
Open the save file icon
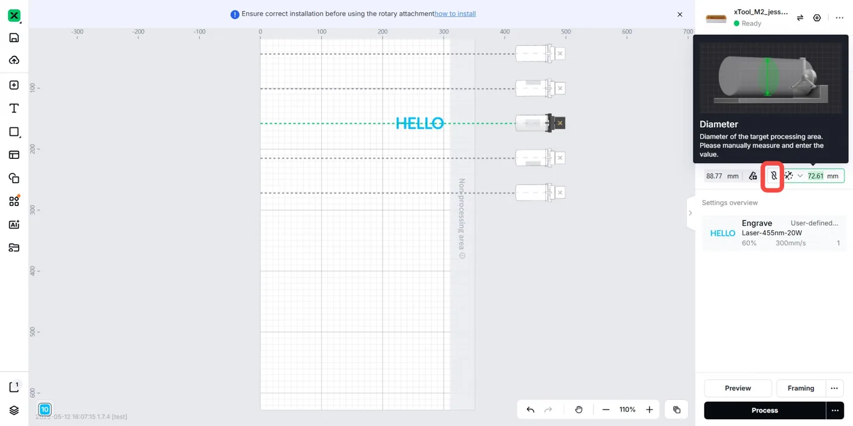pos(14,38)
